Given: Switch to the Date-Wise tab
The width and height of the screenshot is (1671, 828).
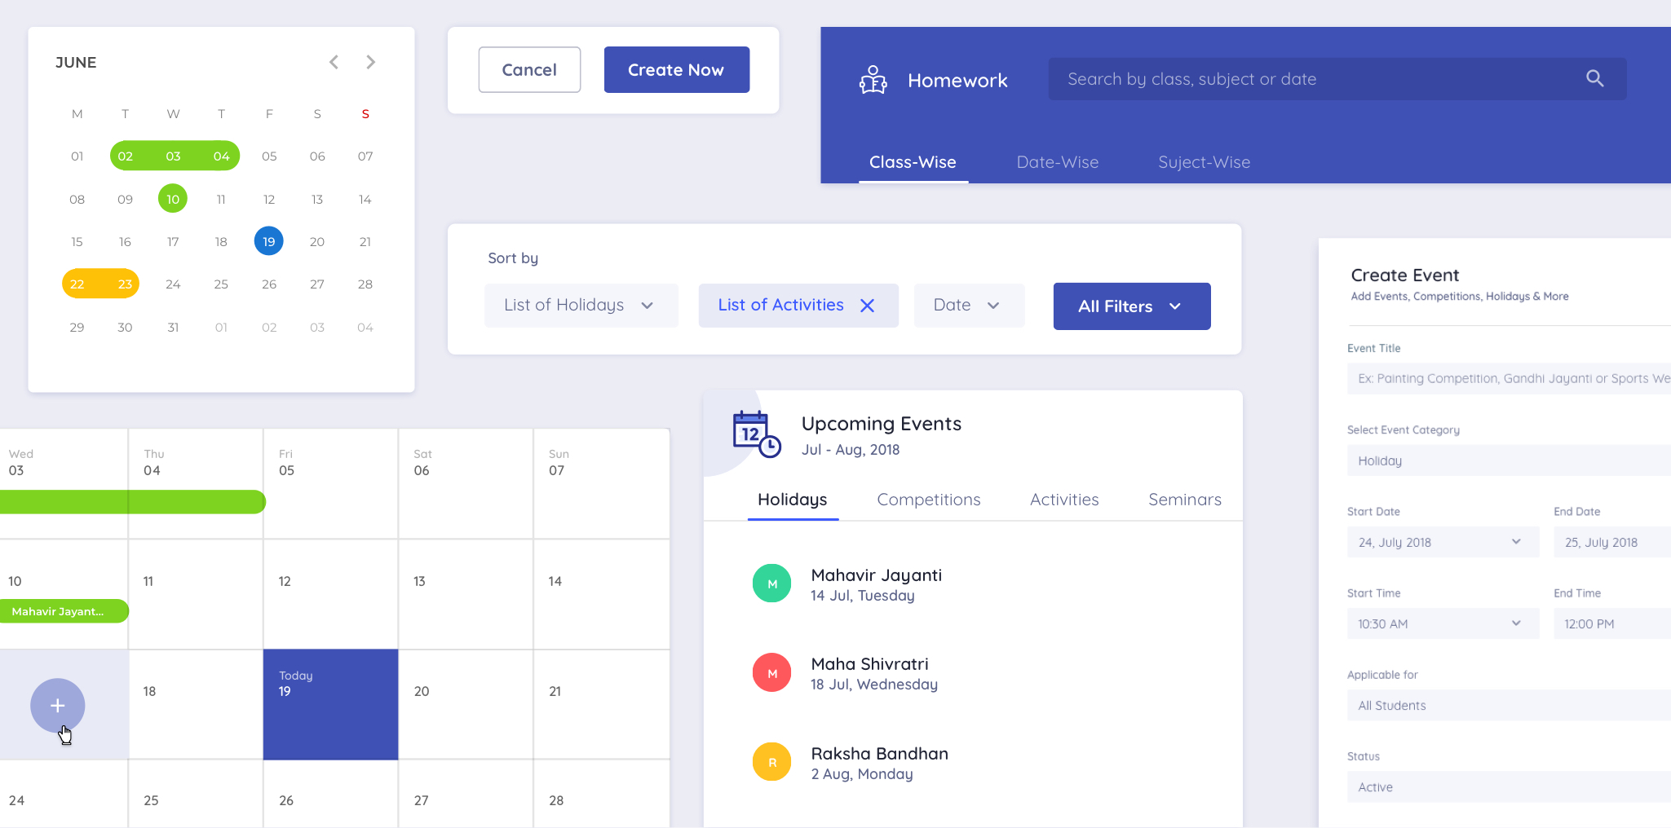Looking at the screenshot, I should (1057, 162).
